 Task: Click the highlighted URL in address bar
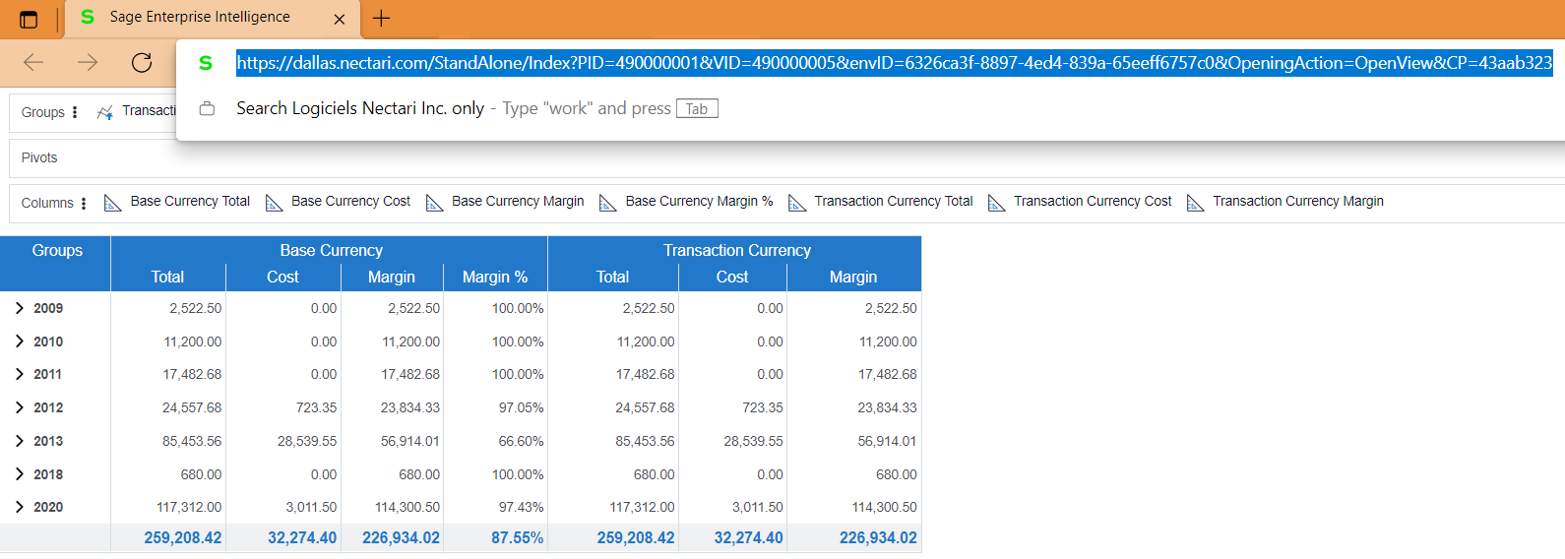click(x=894, y=63)
